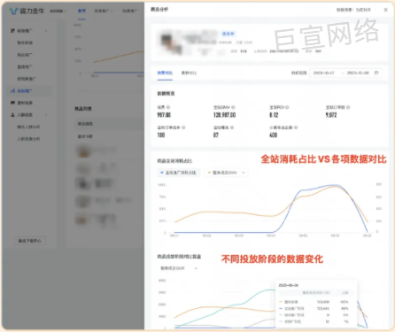Click the 400 cart clicks value
The height and width of the screenshot is (332, 395).
(x=273, y=135)
